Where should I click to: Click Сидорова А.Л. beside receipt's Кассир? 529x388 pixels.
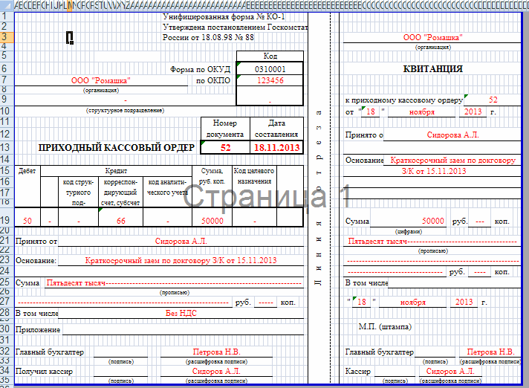click(450, 371)
